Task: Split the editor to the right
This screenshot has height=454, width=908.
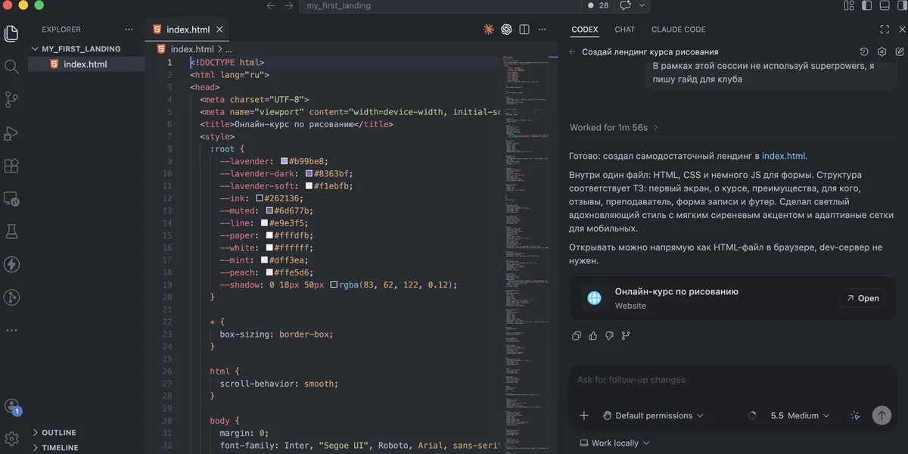Action: (524, 30)
